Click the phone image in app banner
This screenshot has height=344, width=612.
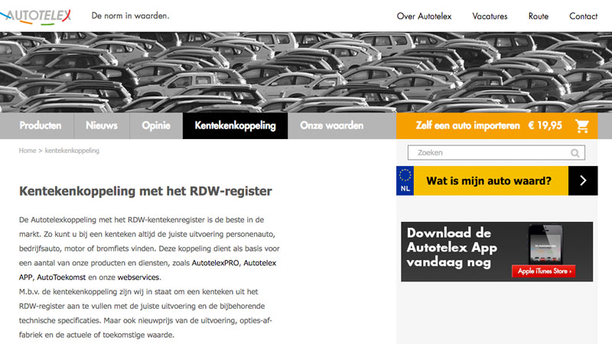click(x=545, y=244)
